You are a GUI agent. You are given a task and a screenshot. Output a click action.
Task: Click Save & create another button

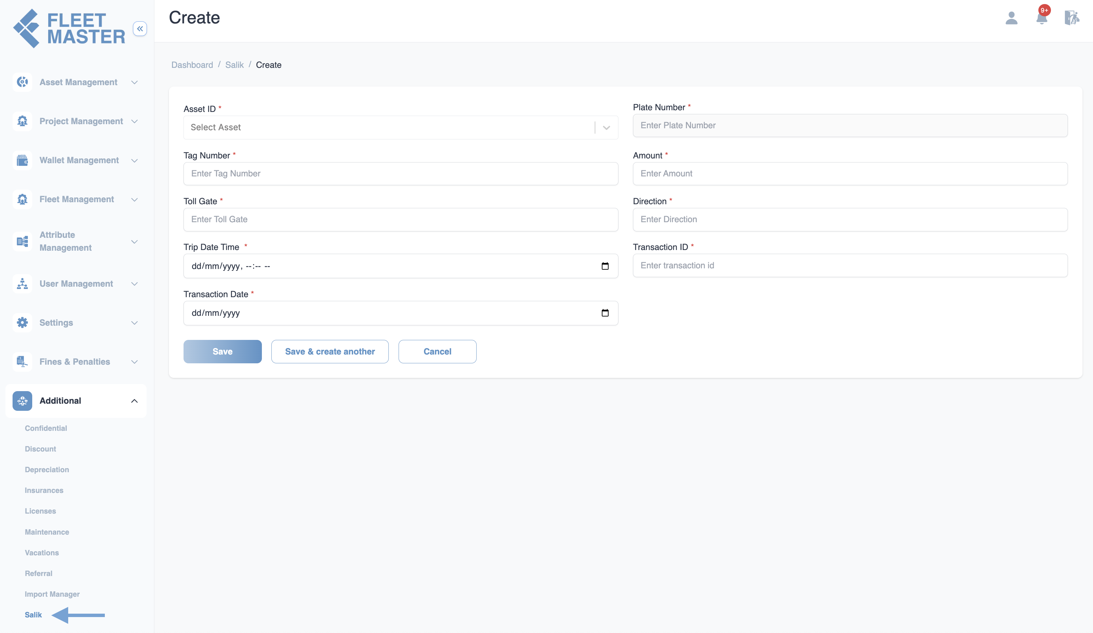[330, 351]
